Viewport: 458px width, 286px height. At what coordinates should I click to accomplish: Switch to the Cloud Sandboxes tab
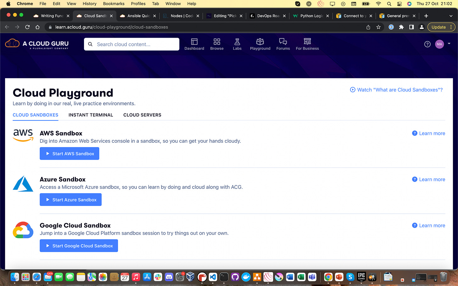click(36, 115)
